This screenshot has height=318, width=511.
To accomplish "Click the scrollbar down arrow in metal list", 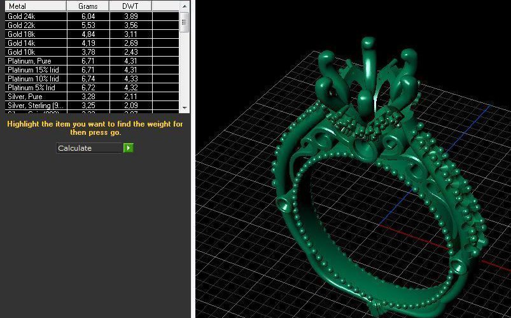I will pyautogui.click(x=185, y=108).
